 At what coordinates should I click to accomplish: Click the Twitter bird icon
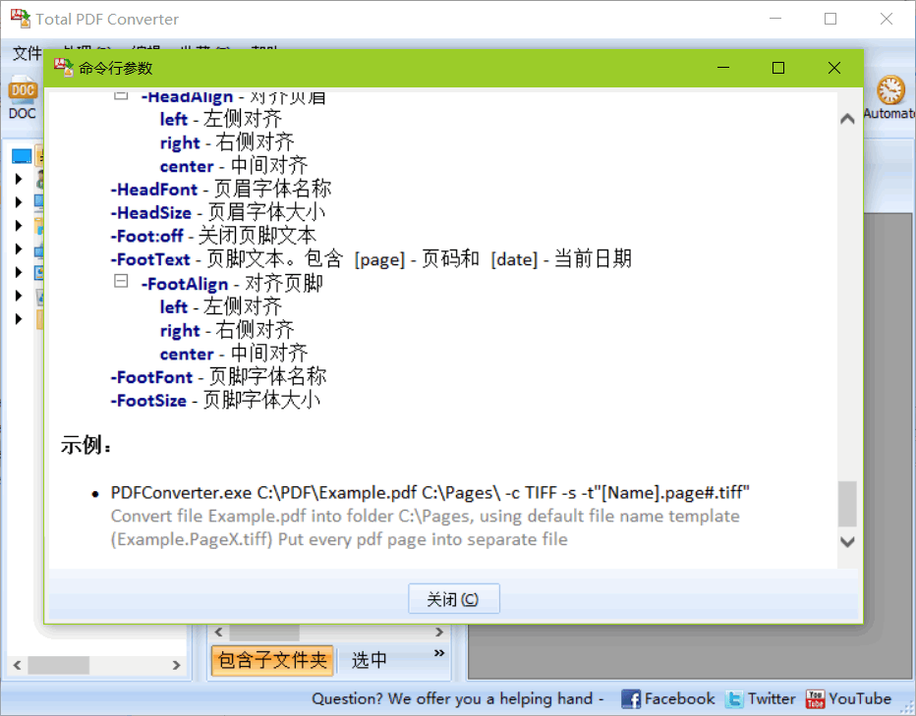click(x=734, y=698)
